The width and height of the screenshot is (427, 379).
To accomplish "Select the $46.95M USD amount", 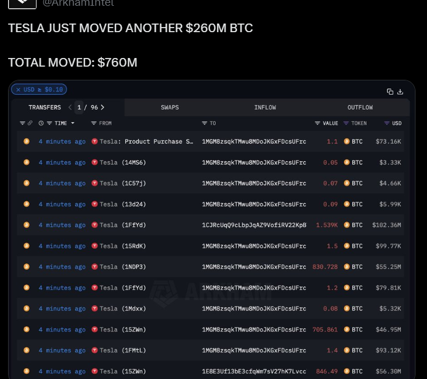I will click(388, 330).
